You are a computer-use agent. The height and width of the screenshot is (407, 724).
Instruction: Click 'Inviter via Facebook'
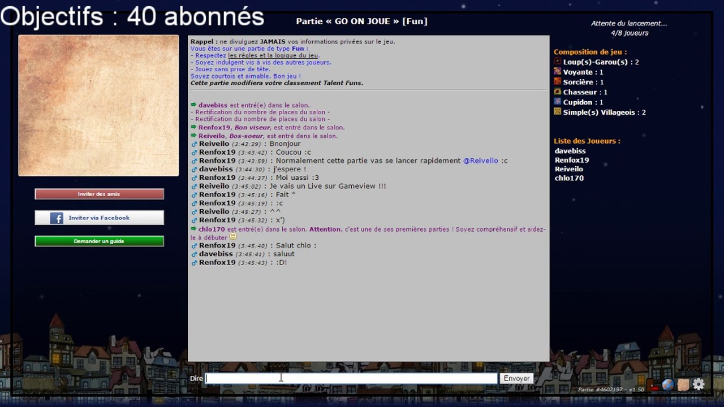[x=99, y=218]
